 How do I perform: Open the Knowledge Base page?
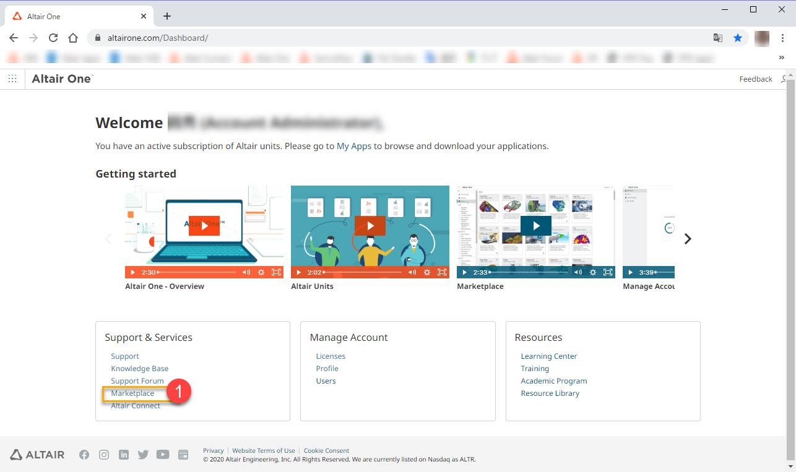pos(139,368)
